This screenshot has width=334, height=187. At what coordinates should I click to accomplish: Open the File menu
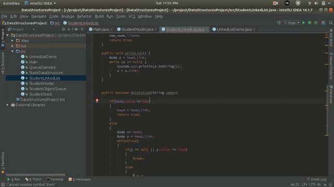[x=4, y=16]
